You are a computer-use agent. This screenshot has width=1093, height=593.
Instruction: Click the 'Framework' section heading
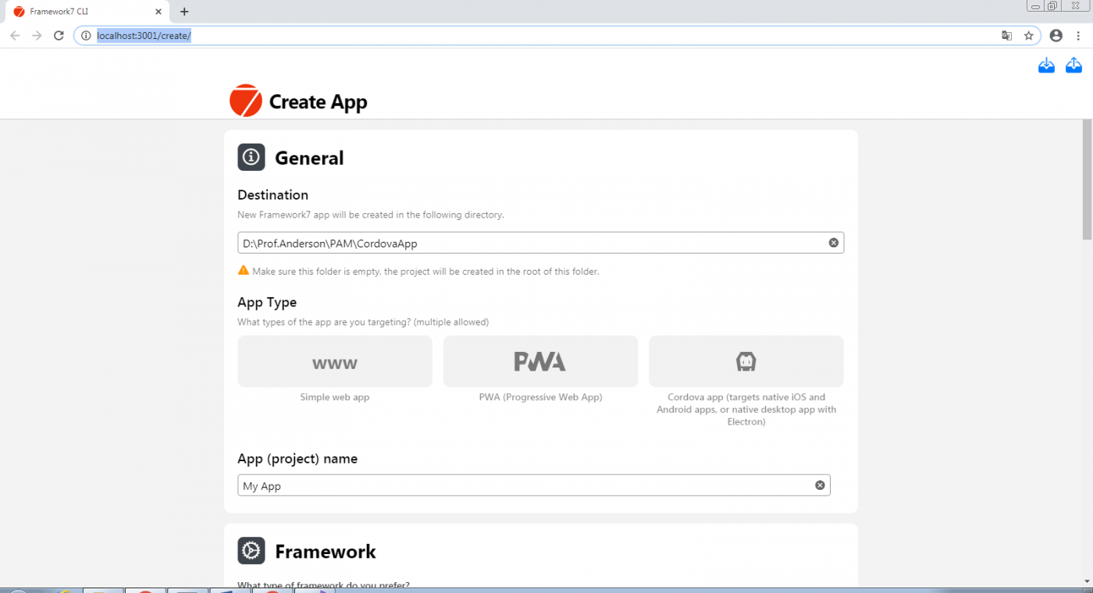[x=326, y=552]
